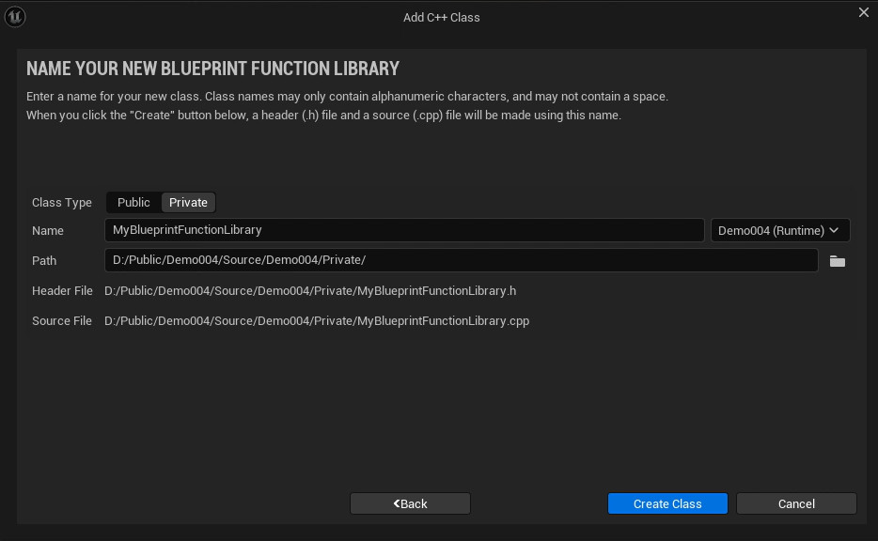This screenshot has height=541, width=878.
Task: Choose a different module from Demo004 dropdown
Action: [780, 230]
